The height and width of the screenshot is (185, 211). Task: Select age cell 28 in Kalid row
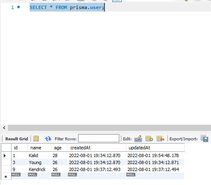[x=59, y=155]
